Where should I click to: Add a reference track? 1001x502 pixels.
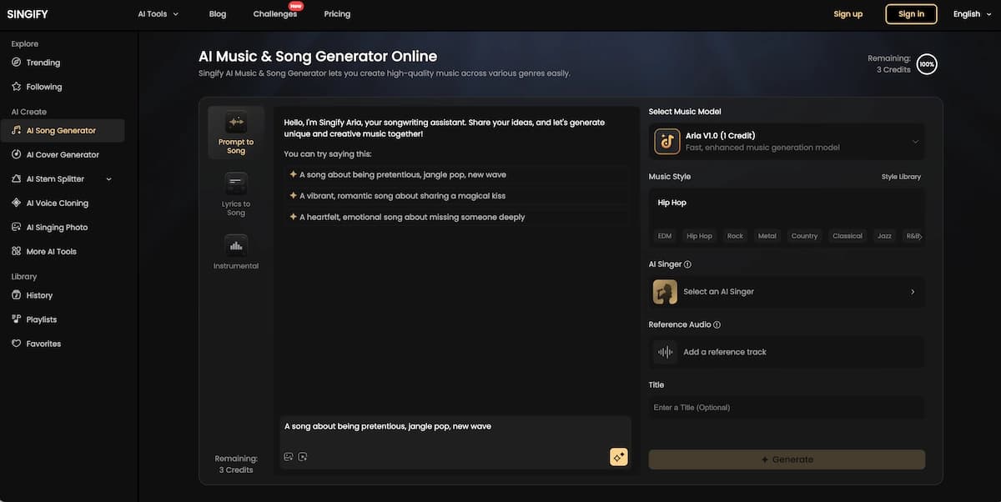coord(787,352)
